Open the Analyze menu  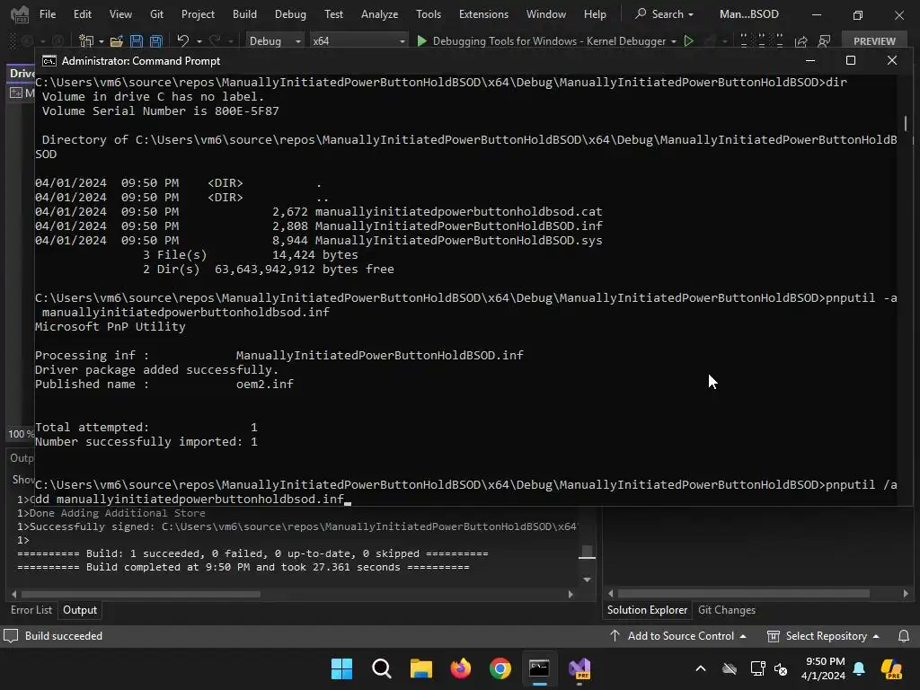pyautogui.click(x=380, y=14)
